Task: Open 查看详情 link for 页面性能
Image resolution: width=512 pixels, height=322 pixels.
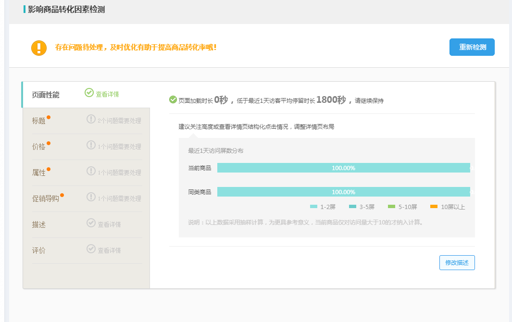Action: pos(107,94)
